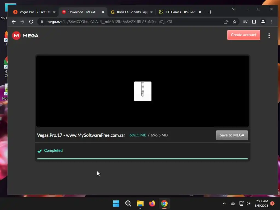Click the download progress bar
The image size is (280, 210).
pyautogui.click(x=142, y=159)
